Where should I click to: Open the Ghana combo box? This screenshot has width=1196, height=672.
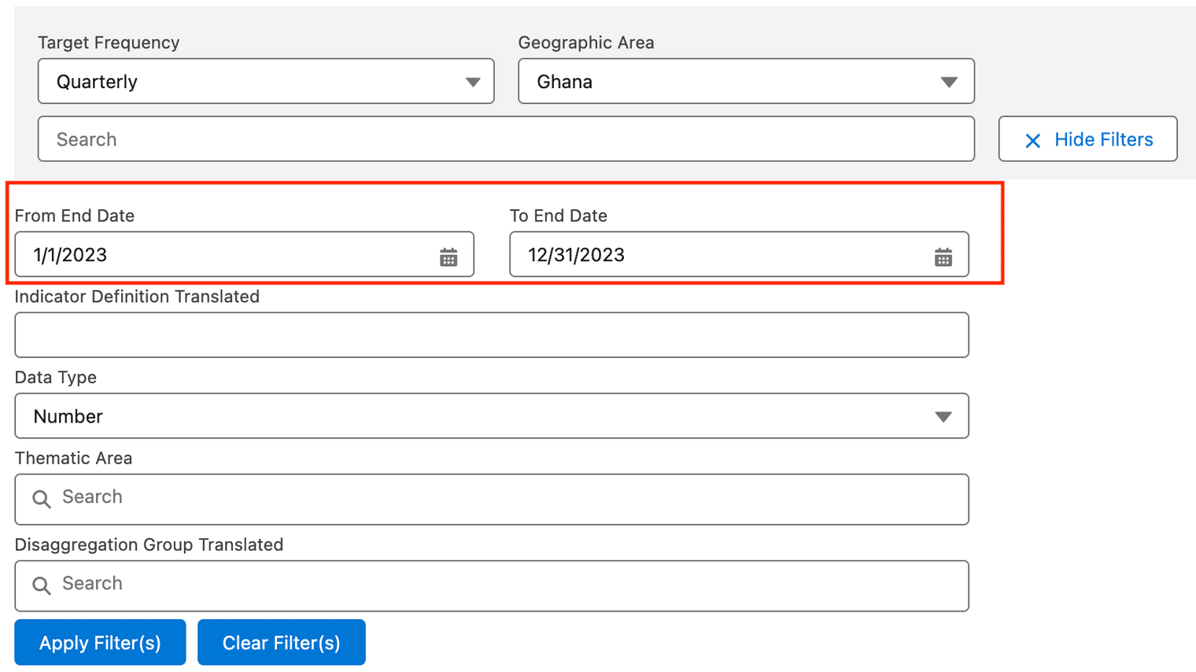tap(746, 81)
